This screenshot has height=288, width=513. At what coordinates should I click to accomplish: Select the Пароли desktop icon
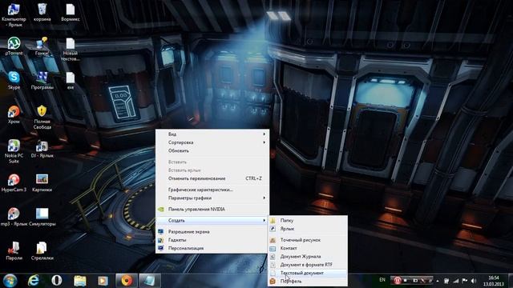[x=14, y=251]
